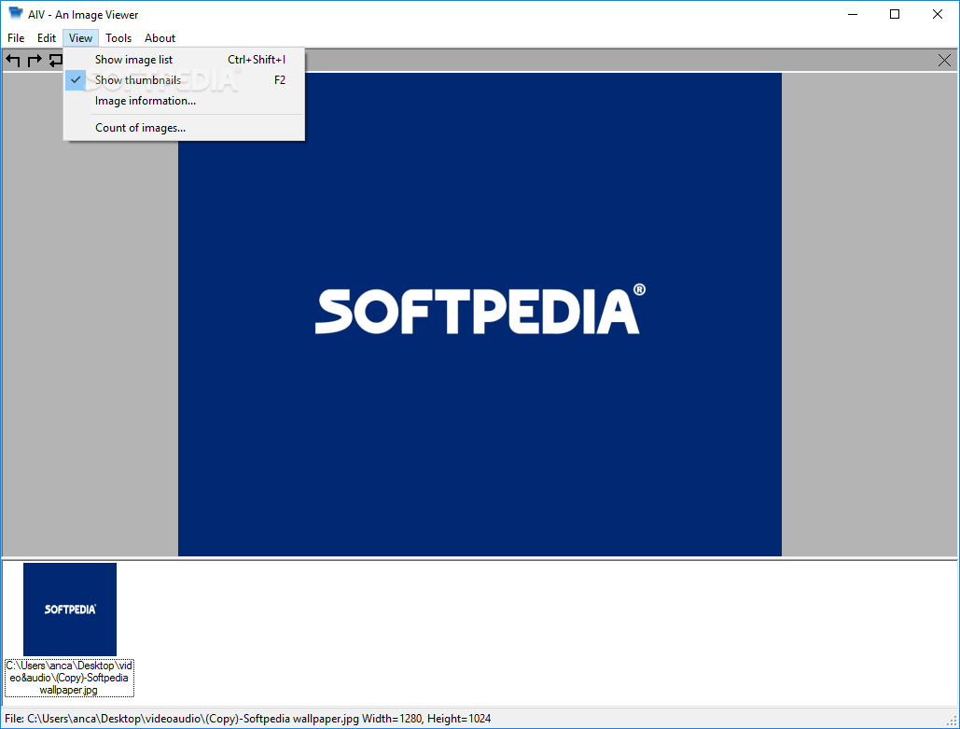The width and height of the screenshot is (960, 729).
Task: Open the About menu
Action: point(160,38)
